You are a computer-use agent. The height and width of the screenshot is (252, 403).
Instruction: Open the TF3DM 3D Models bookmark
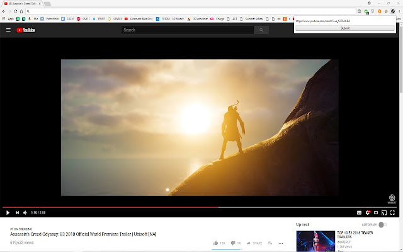tap(170, 19)
